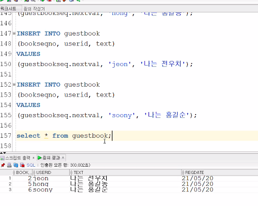The width and height of the screenshot is (258, 206).
Task: Click 'guestbook' on line 152
Action: pos(82,85)
